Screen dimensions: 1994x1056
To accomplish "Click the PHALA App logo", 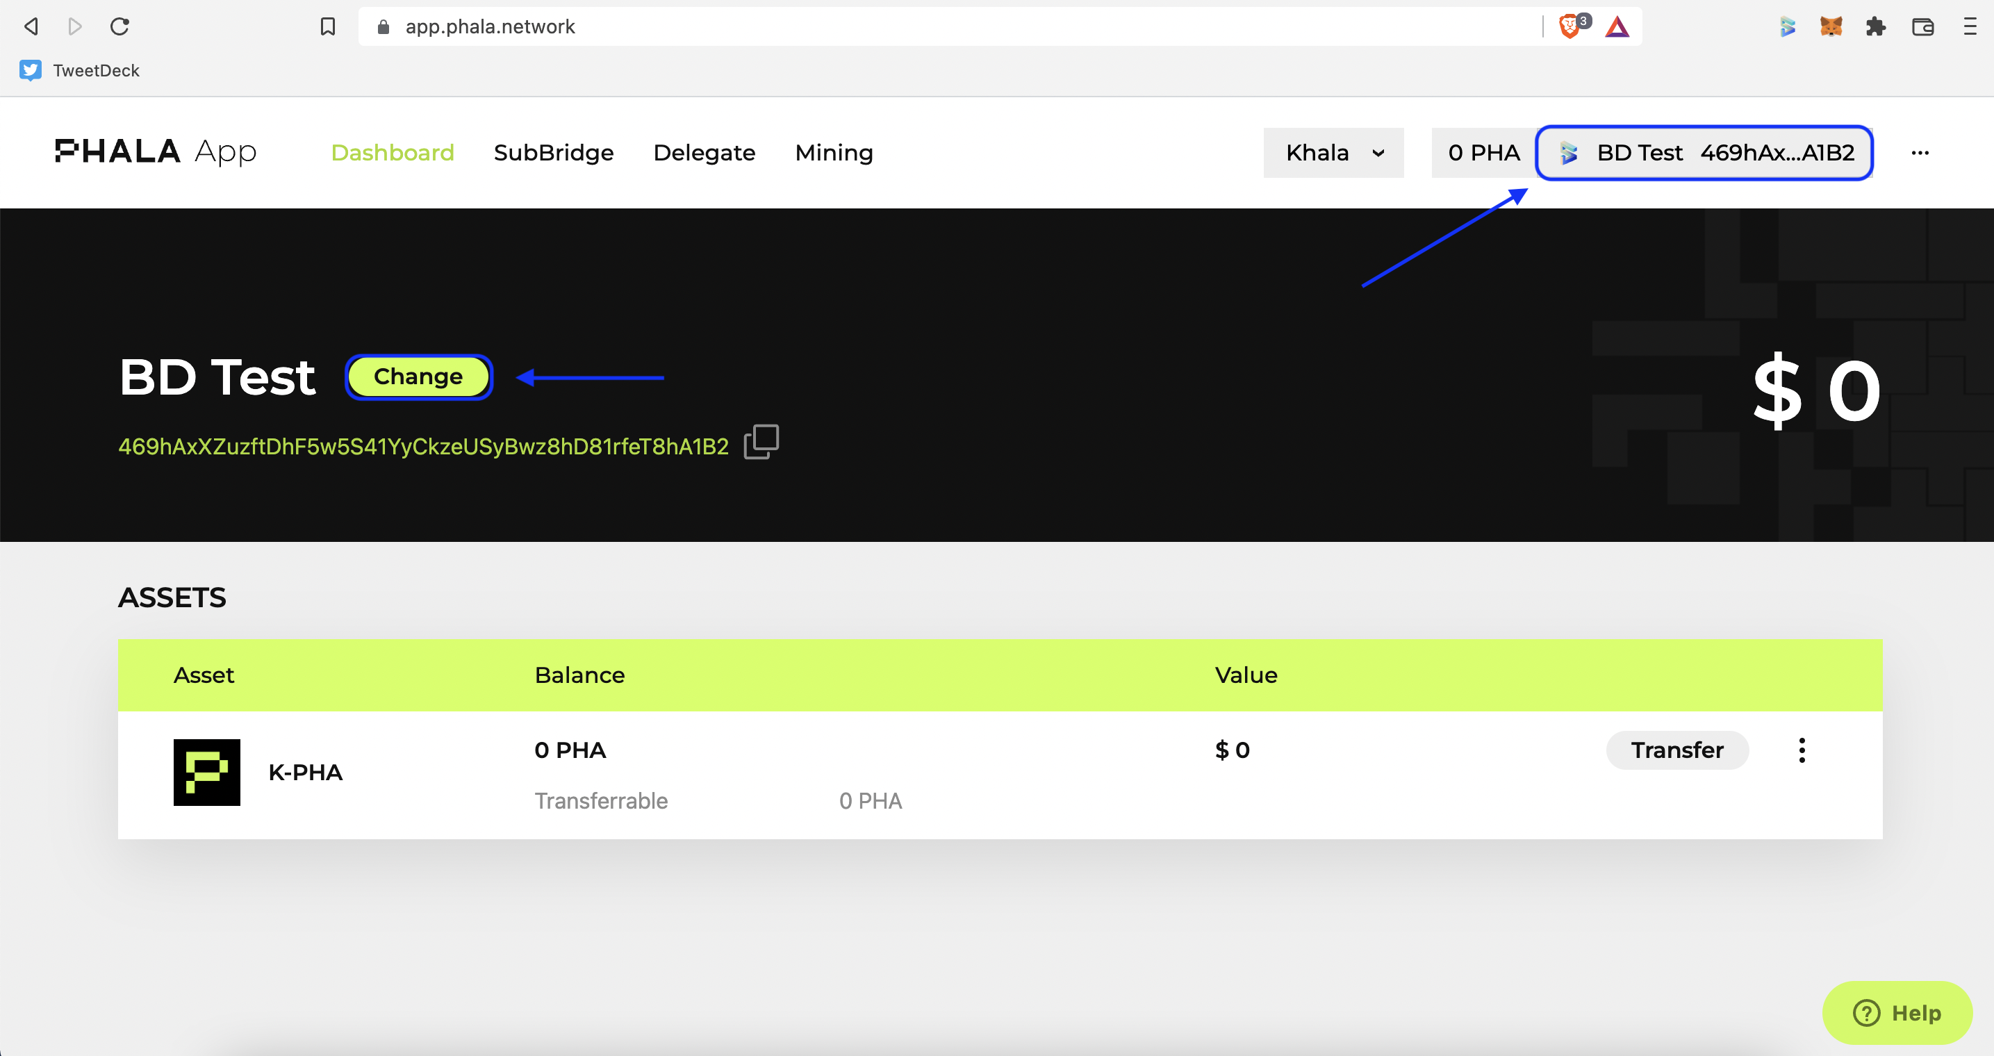I will [156, 151].
